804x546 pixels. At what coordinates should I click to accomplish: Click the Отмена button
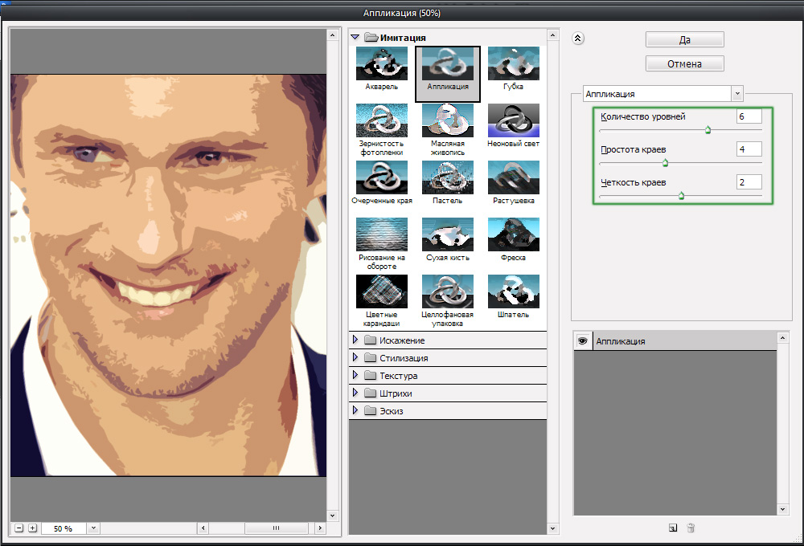pyautogui.click(x=684, y=63)
